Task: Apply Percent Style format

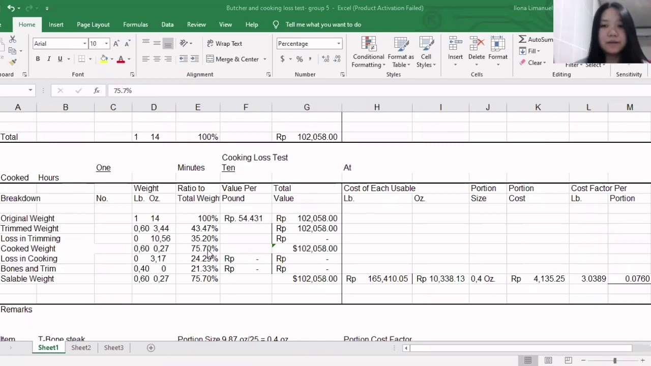Action: tap(300, 59)
